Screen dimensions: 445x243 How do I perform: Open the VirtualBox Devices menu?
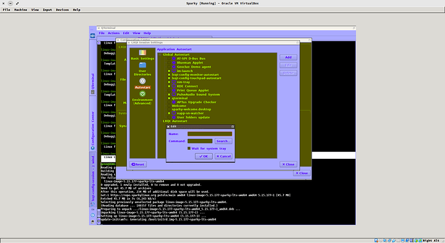[62, 10]
